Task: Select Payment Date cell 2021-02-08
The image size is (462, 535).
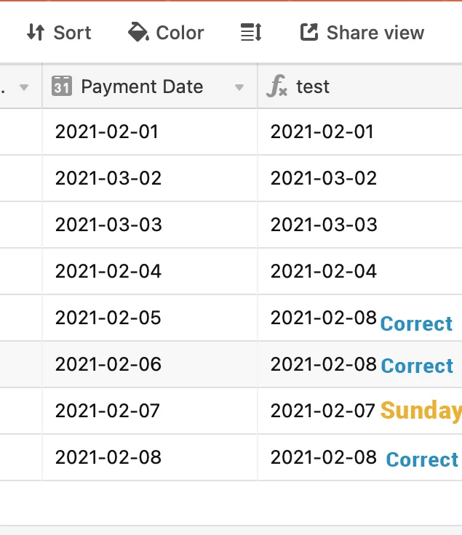Action: pyautogui.click(x=150, y=457)
